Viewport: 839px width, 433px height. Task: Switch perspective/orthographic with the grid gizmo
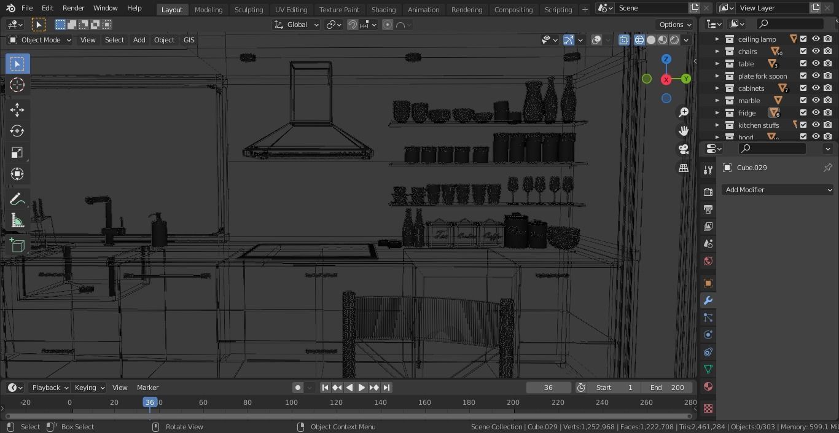coord(684,168)
